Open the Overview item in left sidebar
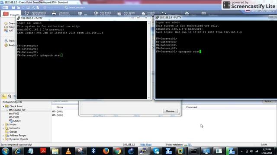 pos(10,23)
